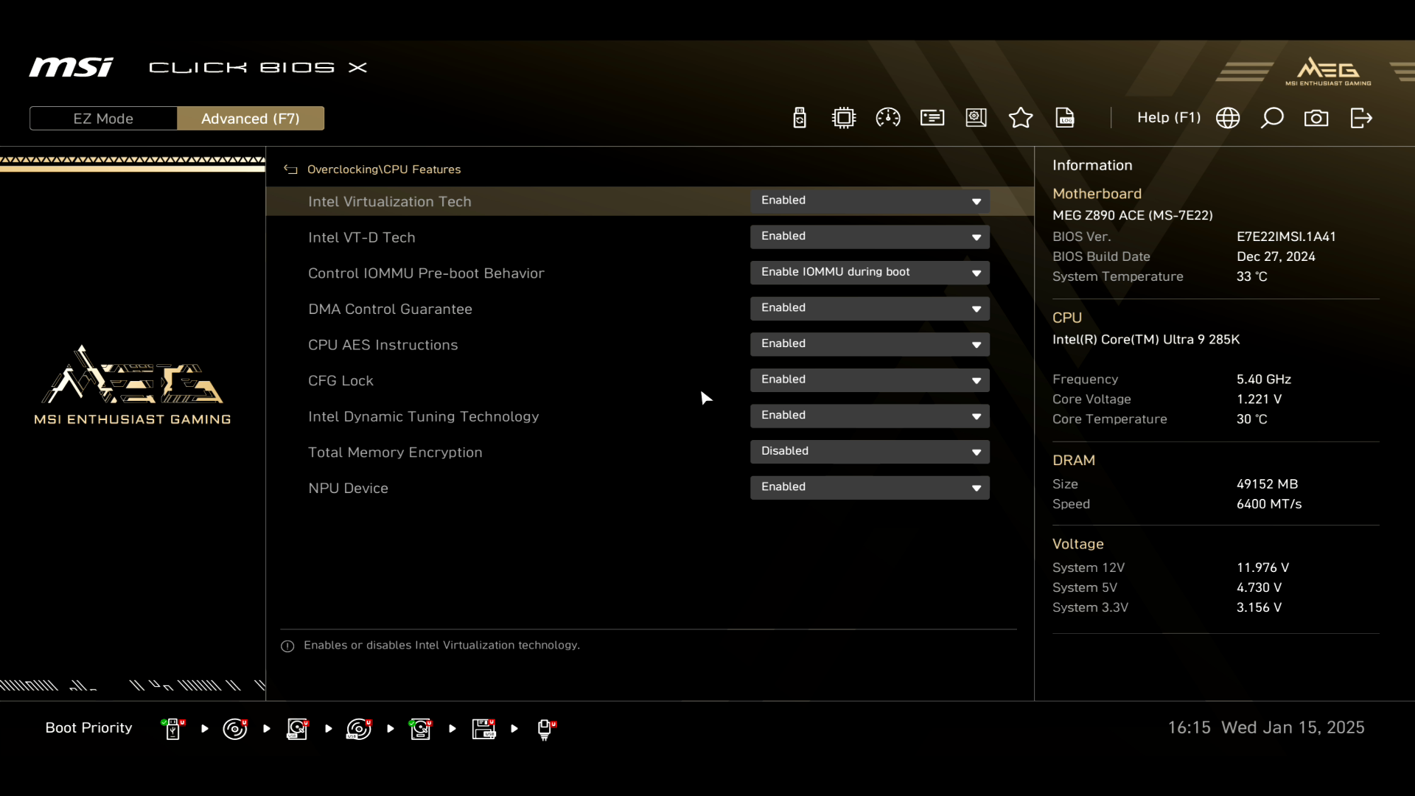
Task: Select the USB floppy boot device icon
Action: click(484, 729)
